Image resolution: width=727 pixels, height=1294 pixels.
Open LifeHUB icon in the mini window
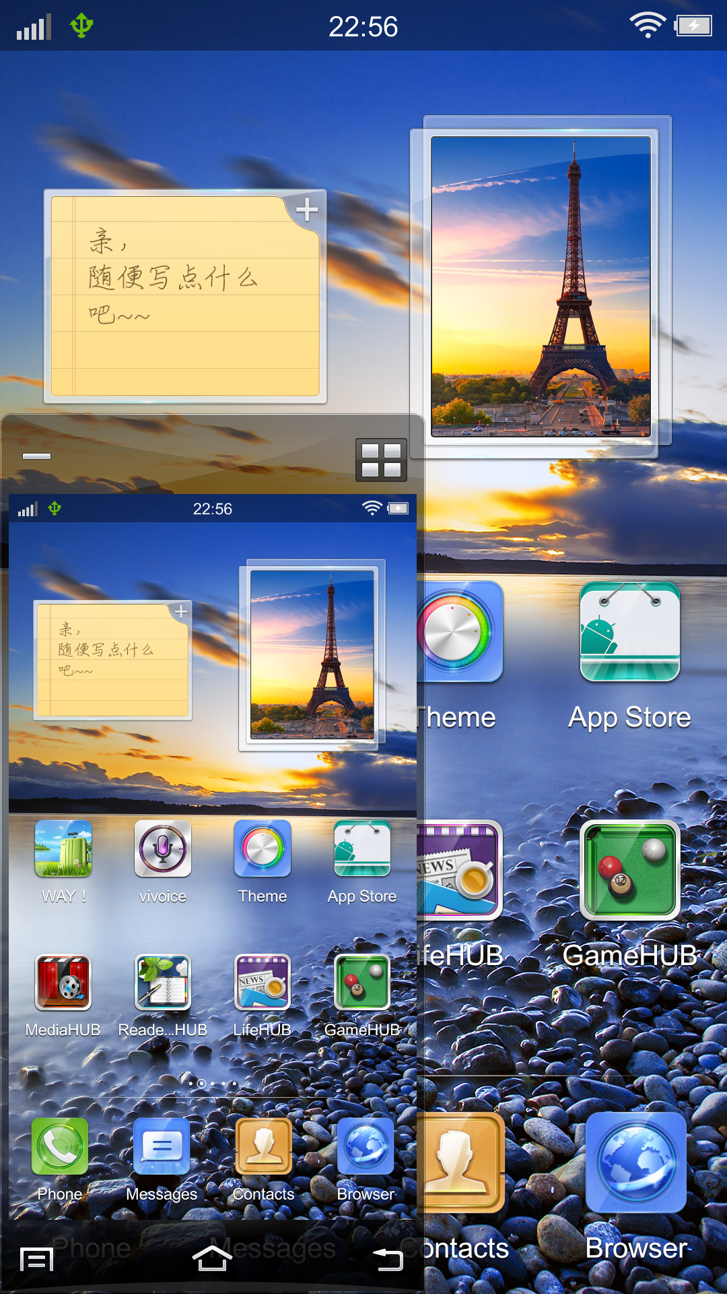pyautogui.click(x=263, y=982)
